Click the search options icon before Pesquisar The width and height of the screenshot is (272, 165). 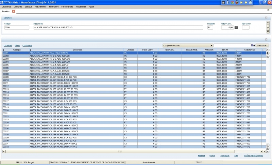[x=253, y=45]
